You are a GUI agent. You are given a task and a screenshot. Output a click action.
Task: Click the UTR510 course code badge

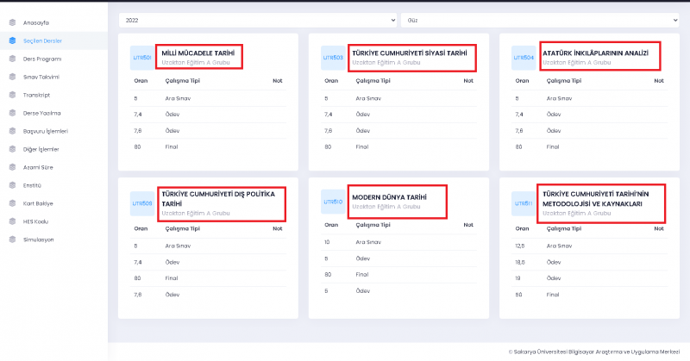coord(332,203)
